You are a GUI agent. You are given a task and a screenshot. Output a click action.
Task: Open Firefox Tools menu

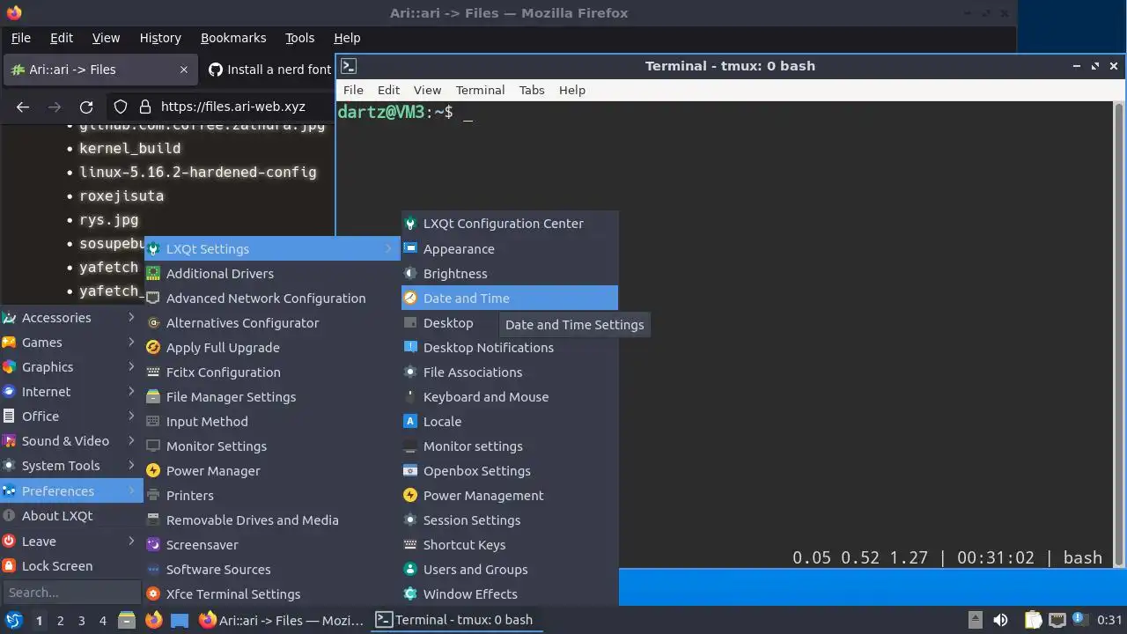[299, 38]
